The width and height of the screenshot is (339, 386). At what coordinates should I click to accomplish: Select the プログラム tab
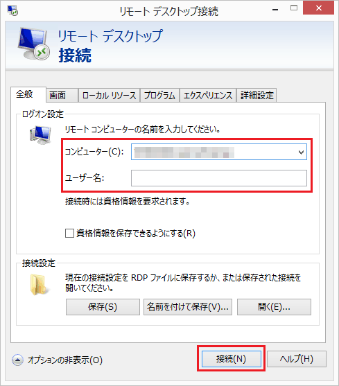pos(159,95)
